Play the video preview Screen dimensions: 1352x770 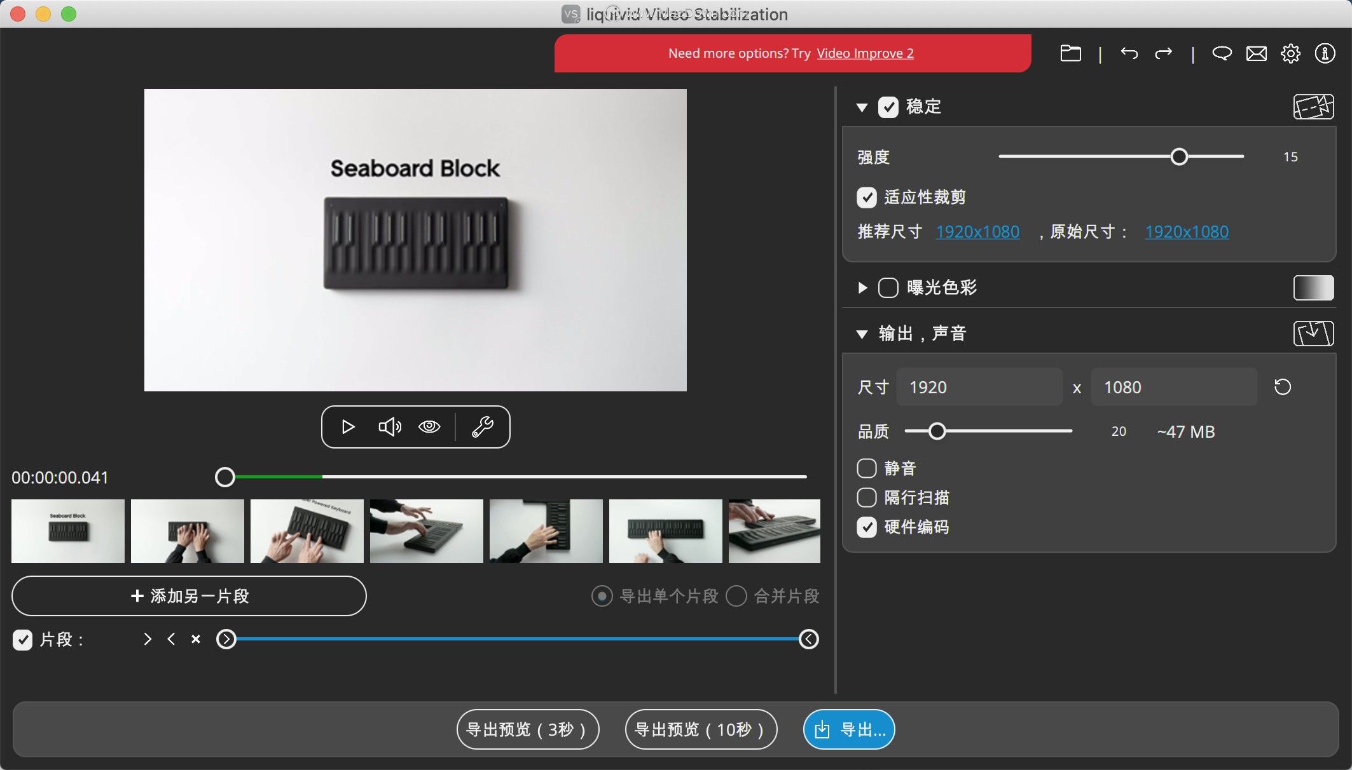[347, 427]
